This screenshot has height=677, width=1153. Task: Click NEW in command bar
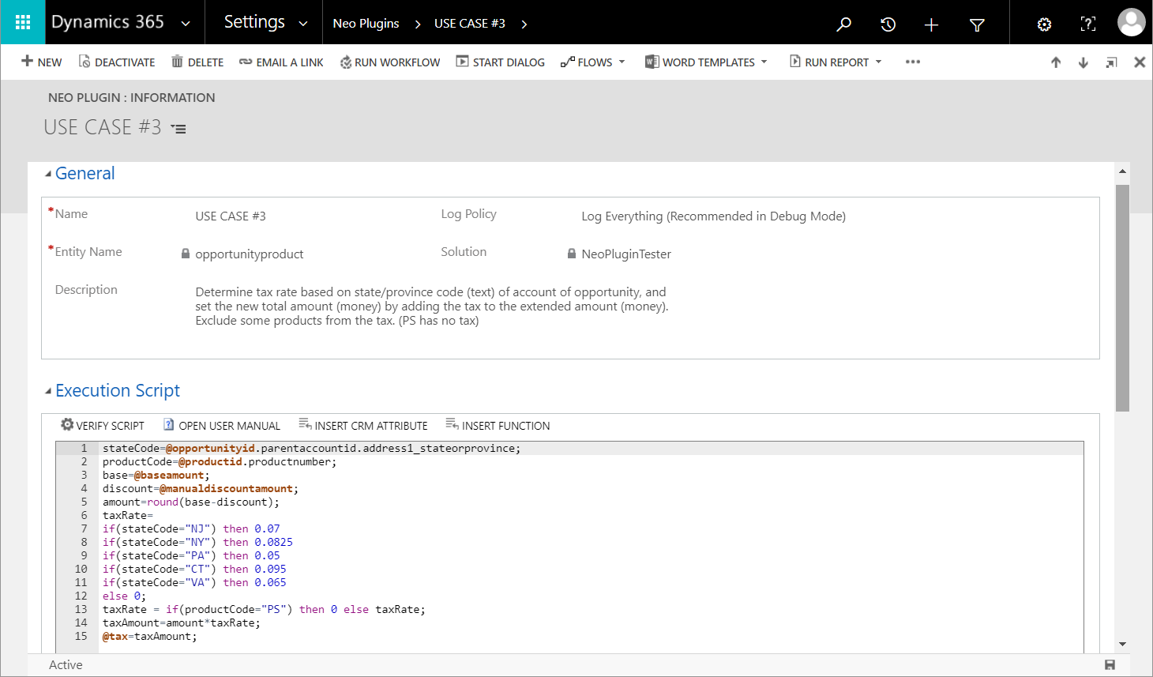(x=41, y=62)
